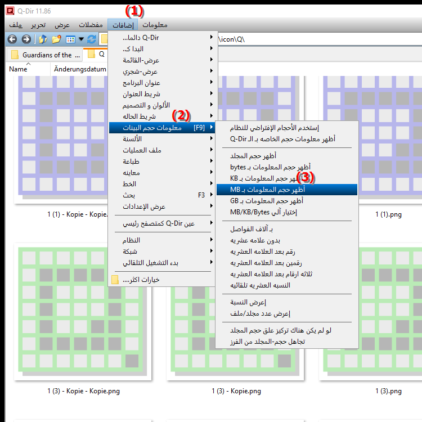Viewport: 422px width, 422px height.
Task: Open the ملف menu
Action: coord(16,25)
